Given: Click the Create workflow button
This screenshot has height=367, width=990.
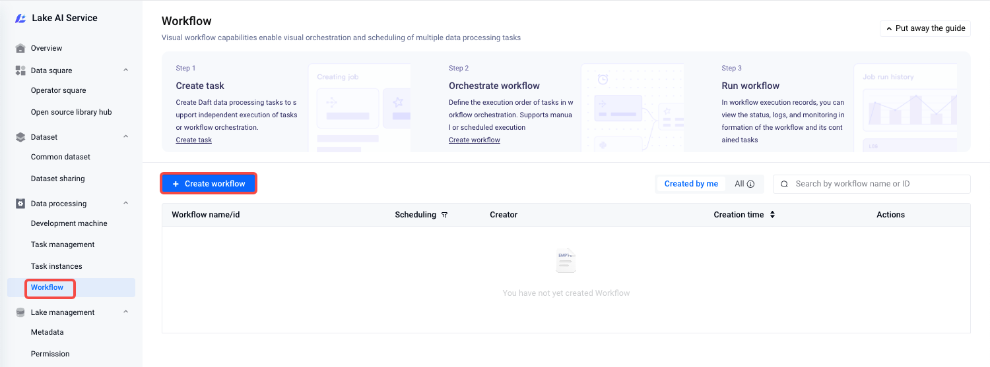Looking at the screenshot, I should [209, 184].
